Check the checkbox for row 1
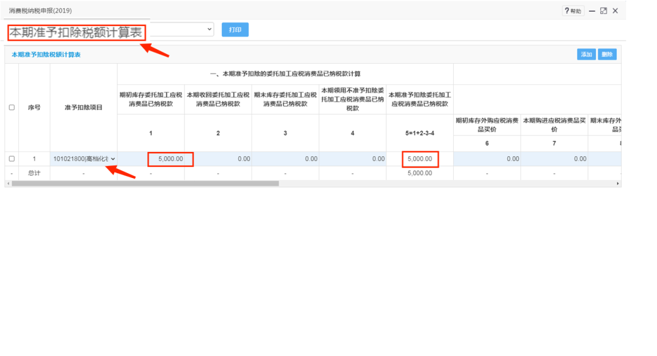The image size is (657, 356). click(12, 159)
